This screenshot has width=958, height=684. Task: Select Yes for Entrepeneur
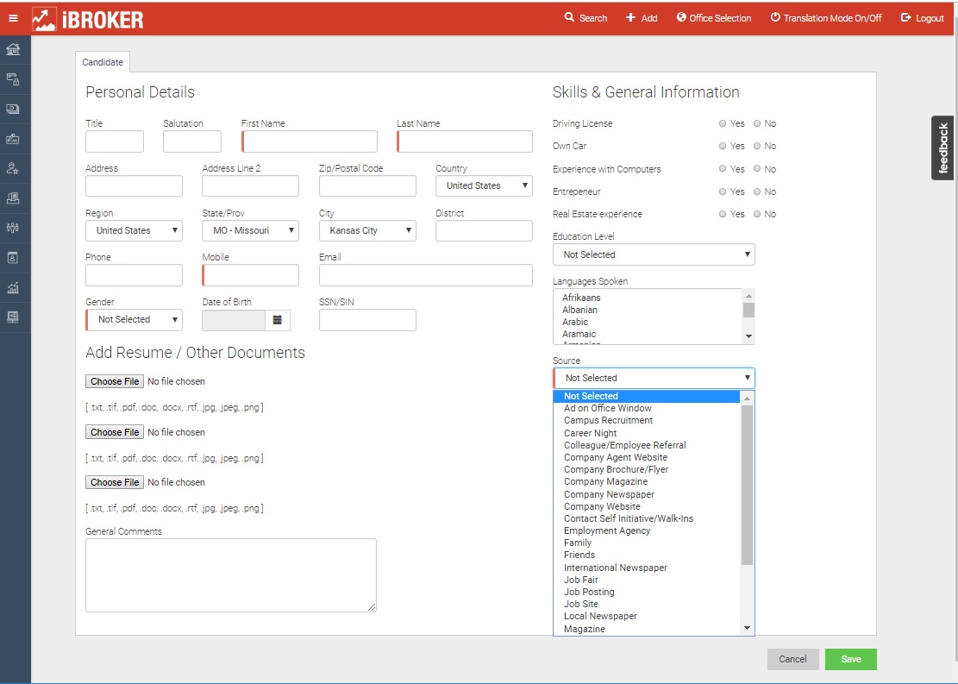(723, 191)
